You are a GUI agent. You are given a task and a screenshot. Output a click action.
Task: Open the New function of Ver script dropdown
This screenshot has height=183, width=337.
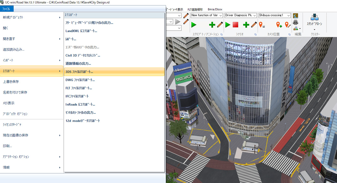(x=220, y=15)
